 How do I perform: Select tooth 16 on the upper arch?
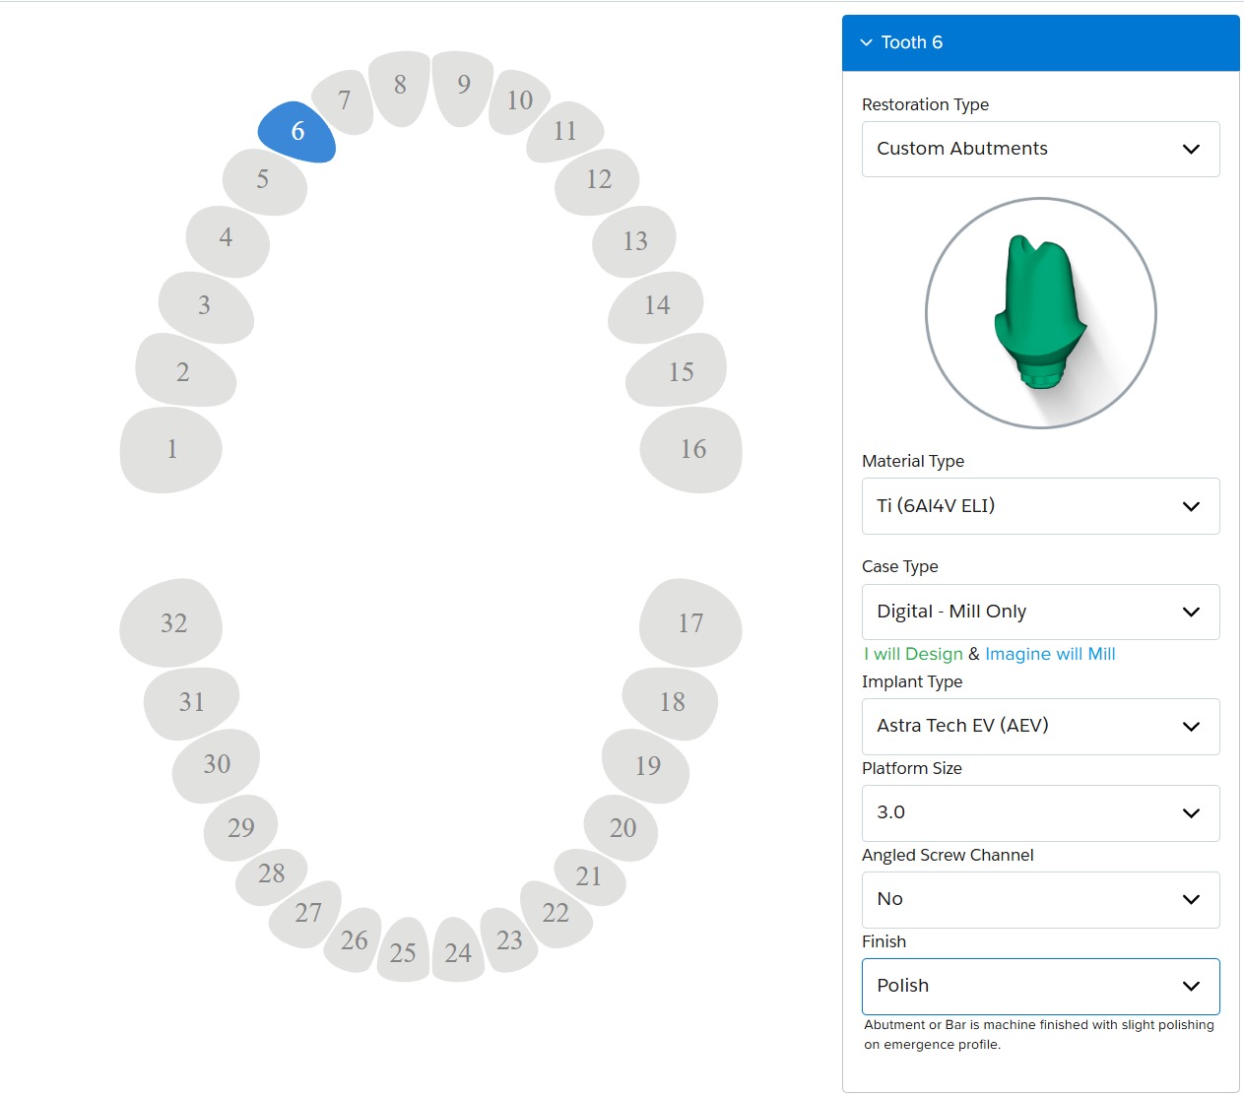click(692, 450)
